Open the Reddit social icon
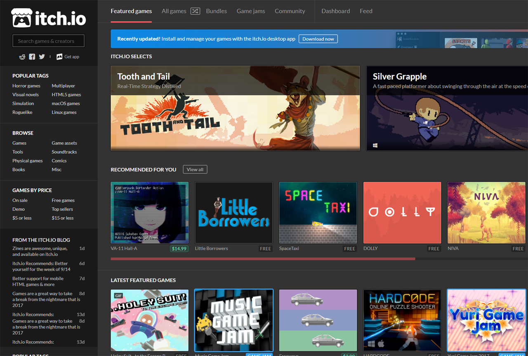Screen dimensions: 528x356 click(x=22, y=57)
